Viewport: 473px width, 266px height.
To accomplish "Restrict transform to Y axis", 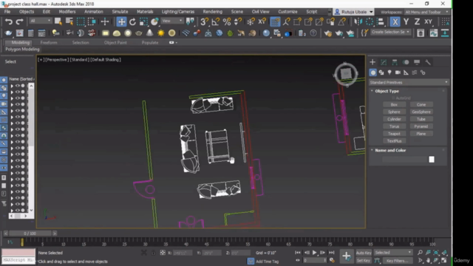I will 406,21.
